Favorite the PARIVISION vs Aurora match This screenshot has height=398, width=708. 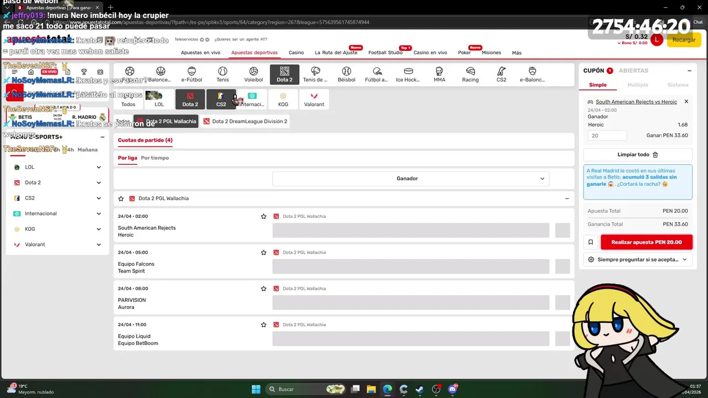click(263, 289)
